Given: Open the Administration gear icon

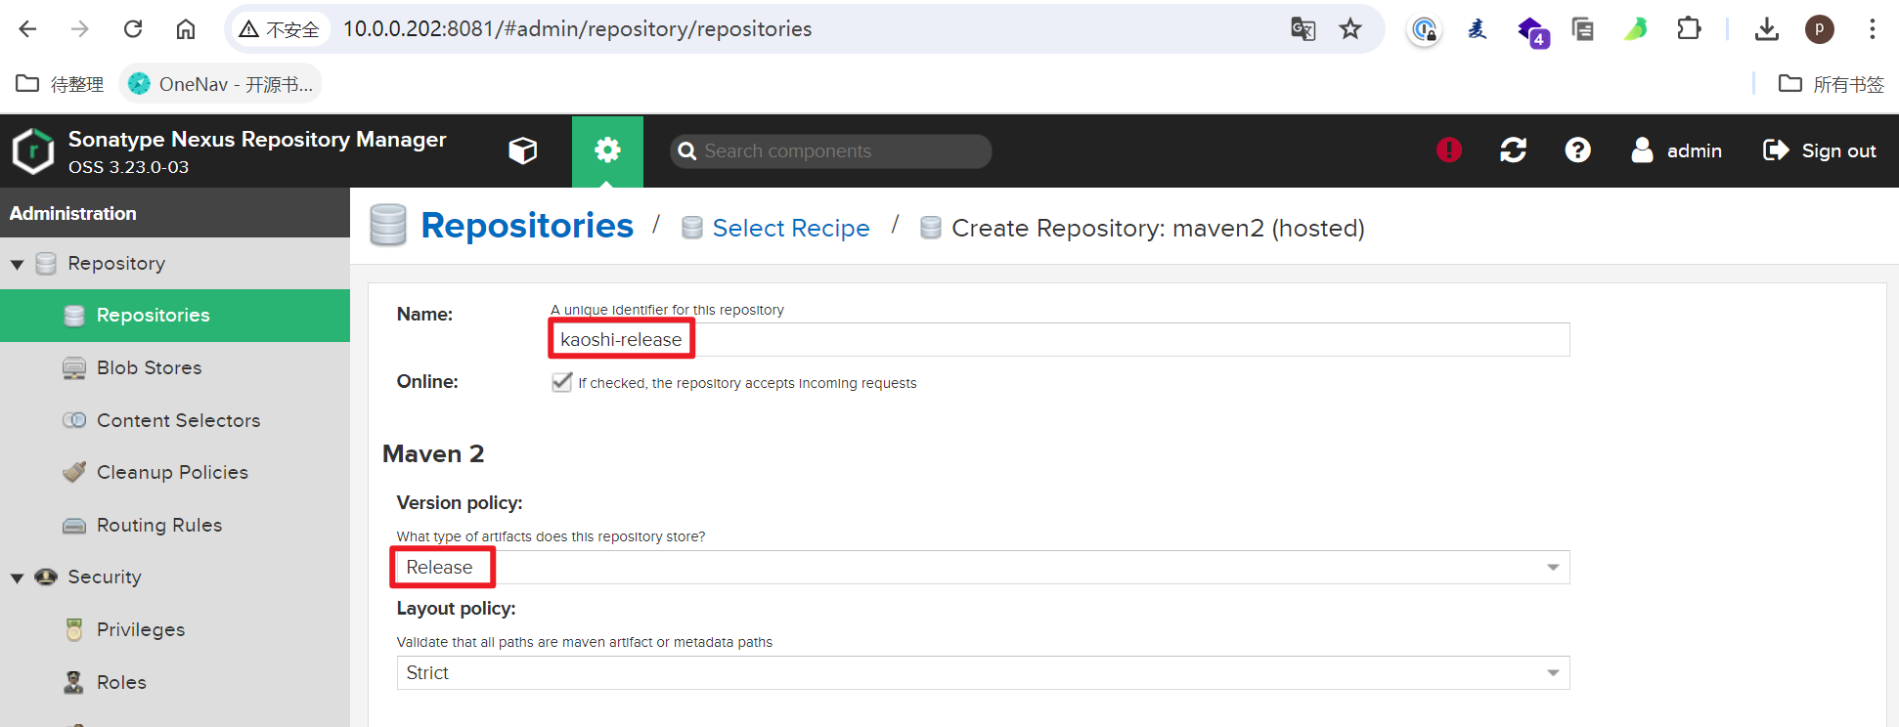Looking at the screenshot, I should pos(607,150).
